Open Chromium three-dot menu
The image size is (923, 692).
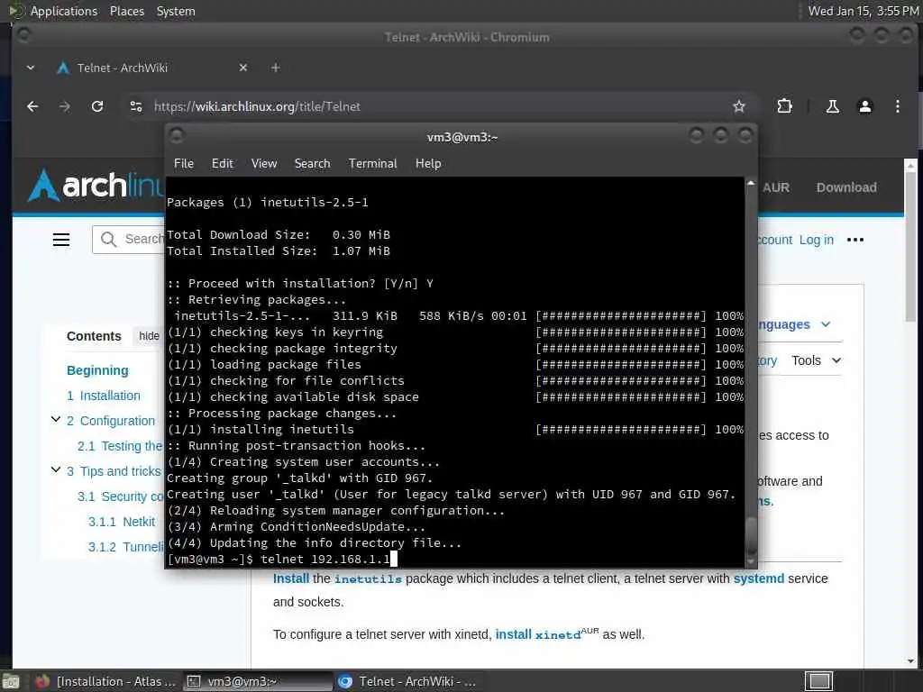coord(897,106)
